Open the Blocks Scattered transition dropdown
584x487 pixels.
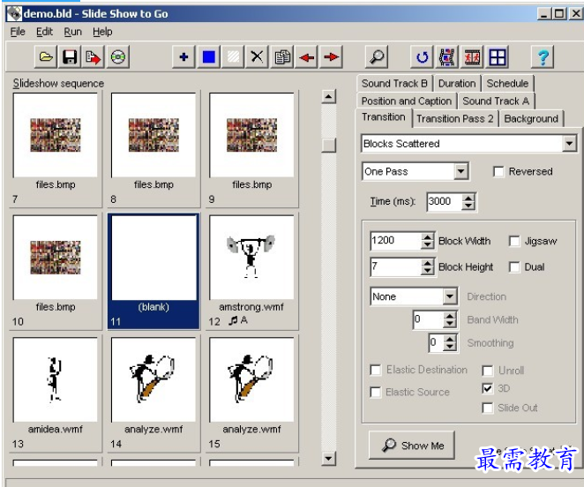(569, 144)
